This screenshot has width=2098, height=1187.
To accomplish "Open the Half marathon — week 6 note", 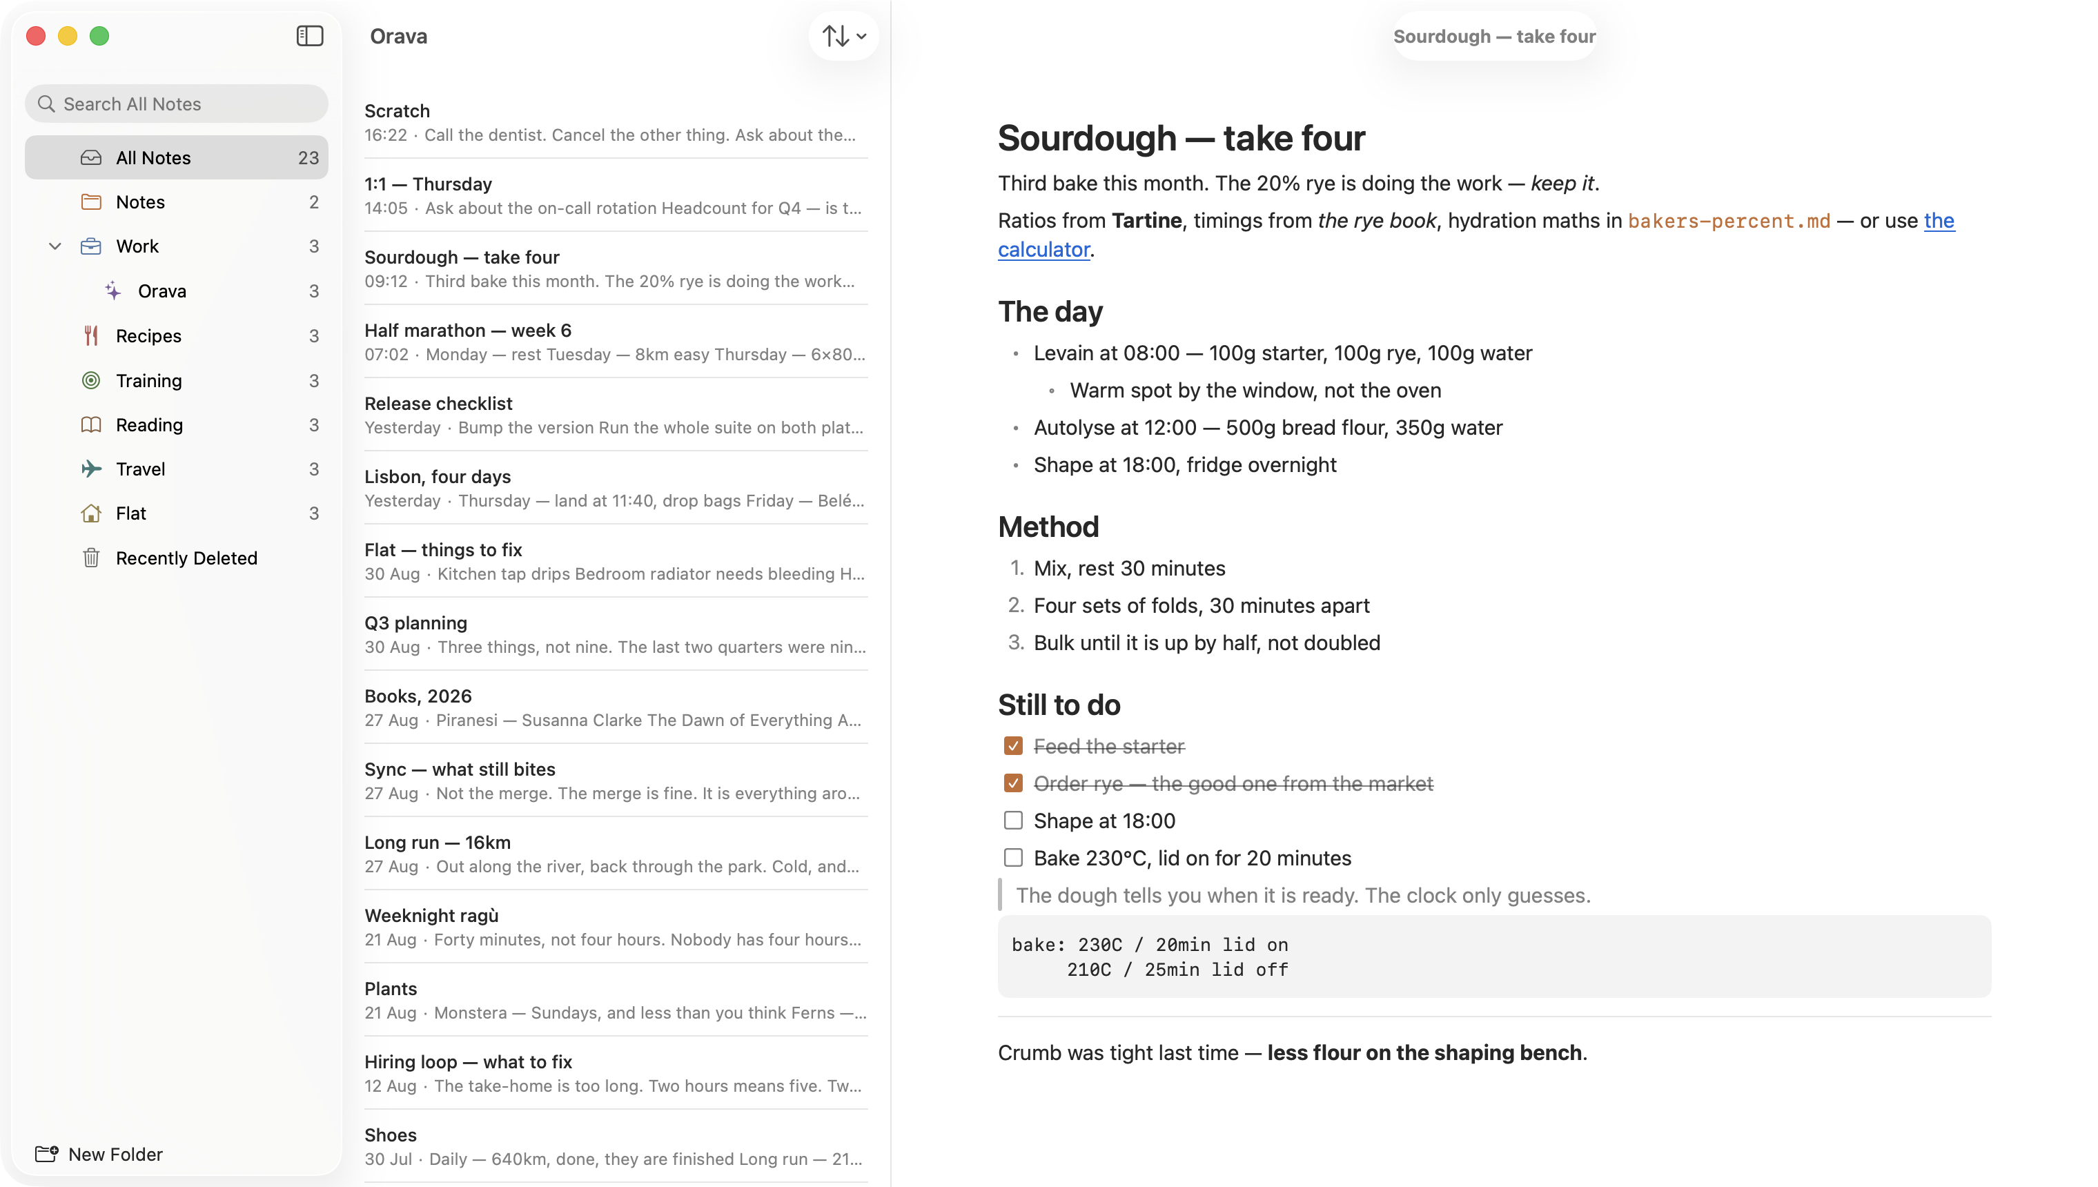I will pyautogui.click(x=616, y=342).
